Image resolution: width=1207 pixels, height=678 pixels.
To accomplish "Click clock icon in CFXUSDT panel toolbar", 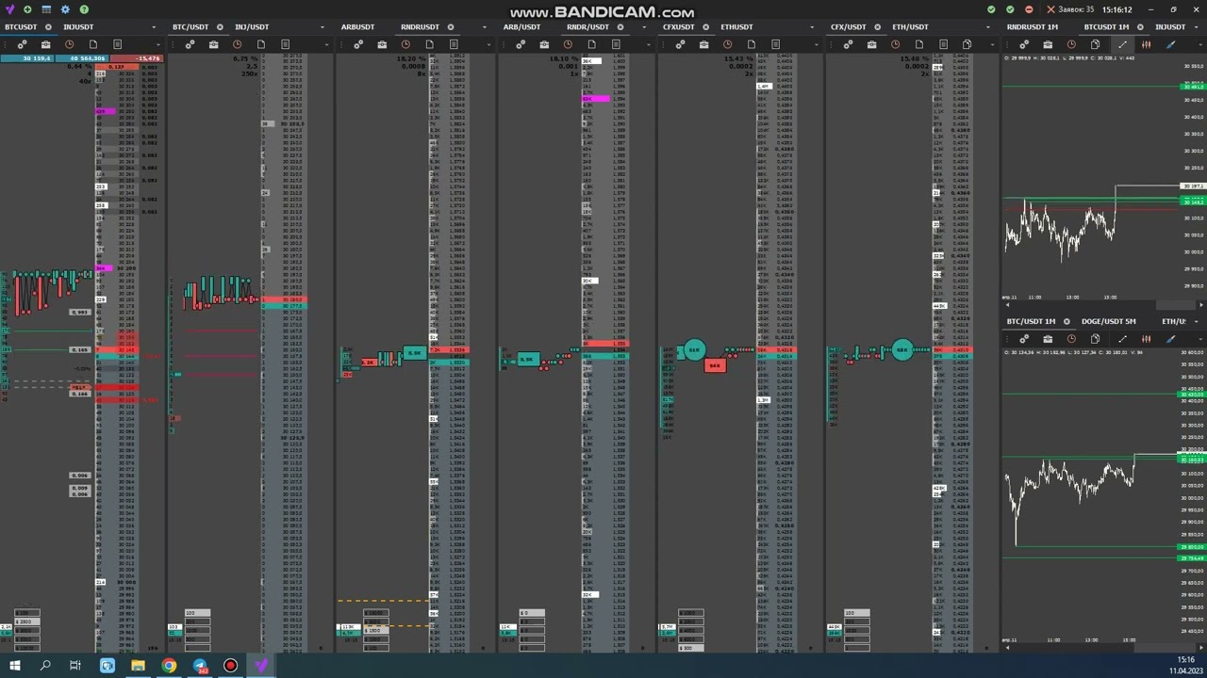I will [727, 44].
